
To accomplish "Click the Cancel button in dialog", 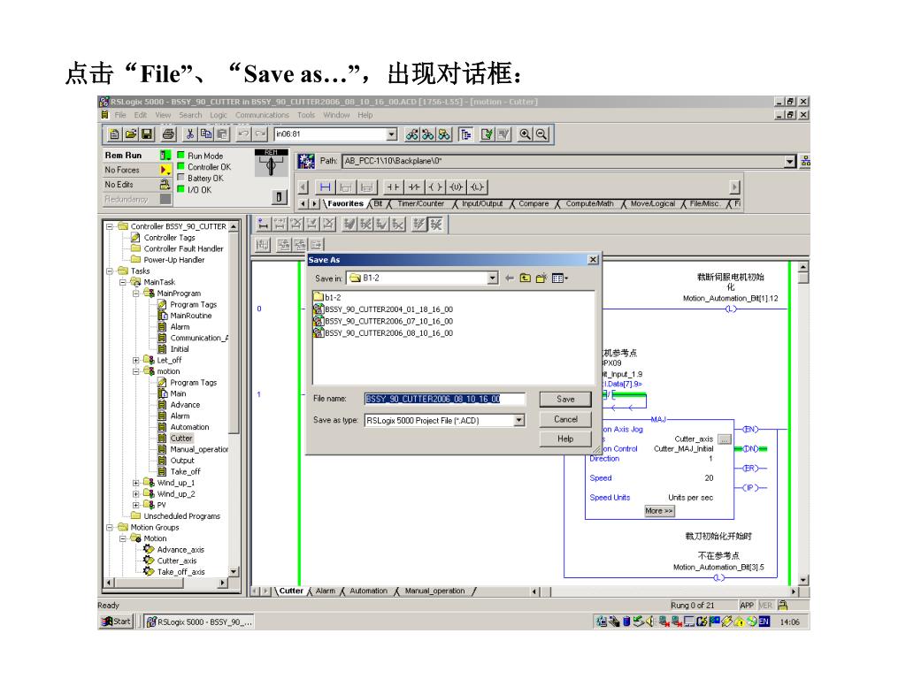I will coord(565,419).
